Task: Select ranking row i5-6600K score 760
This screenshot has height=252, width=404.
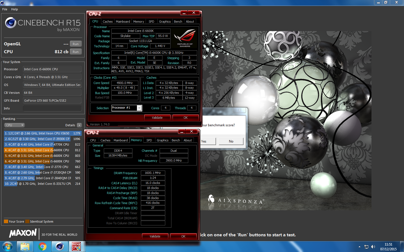Action: [x=43, y=161]
